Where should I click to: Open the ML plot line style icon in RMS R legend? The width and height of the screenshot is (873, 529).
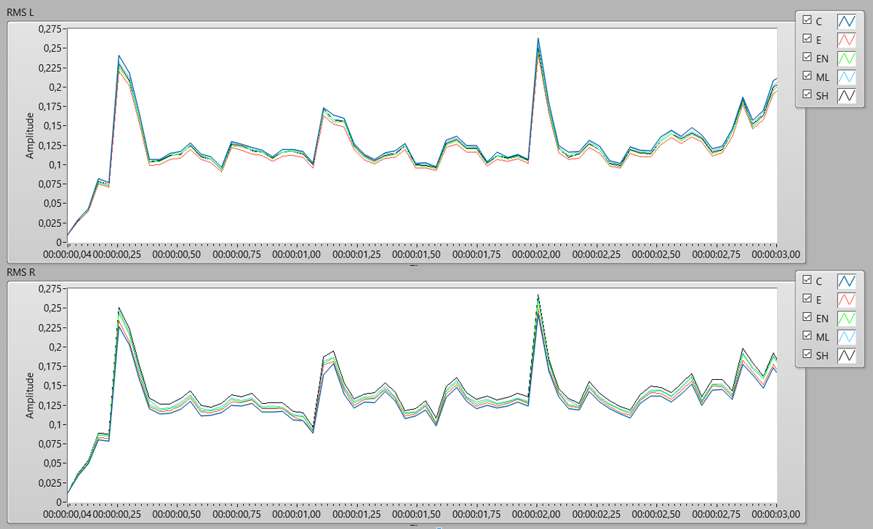pyautogui.click(x=847, y=336)
